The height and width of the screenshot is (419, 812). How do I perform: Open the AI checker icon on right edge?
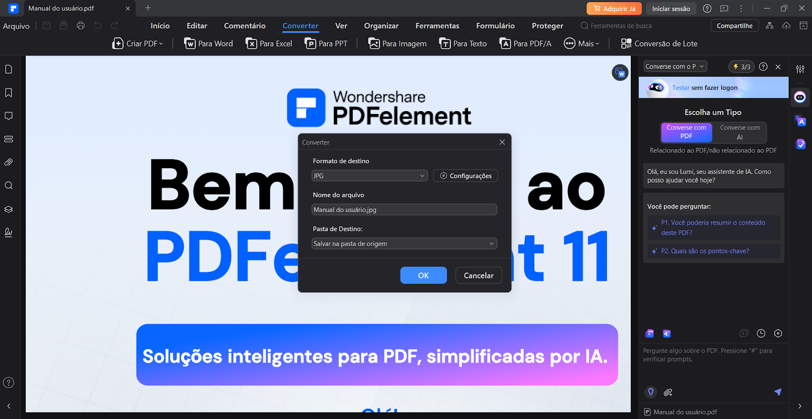[800, 144]
